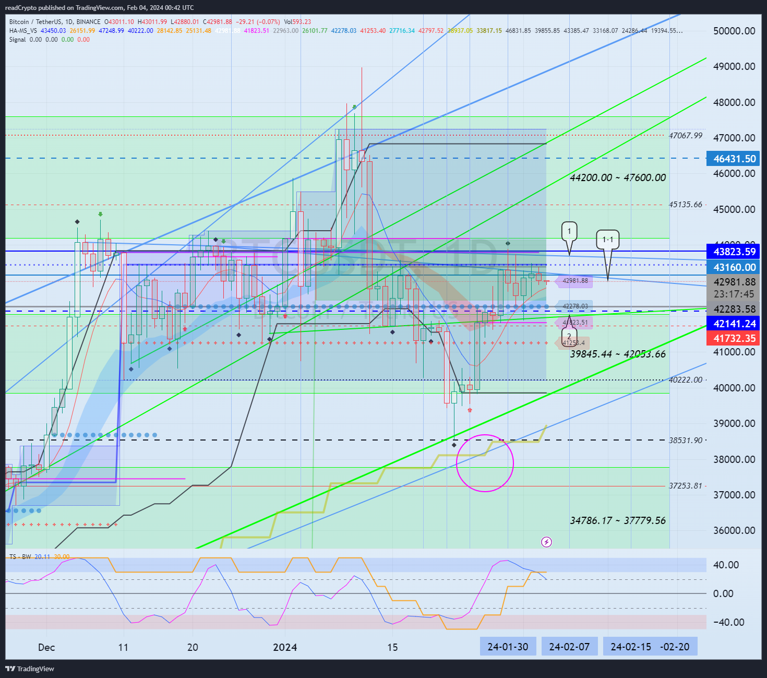Select the 41823.51 pink price tag

(x=575, y=323)
